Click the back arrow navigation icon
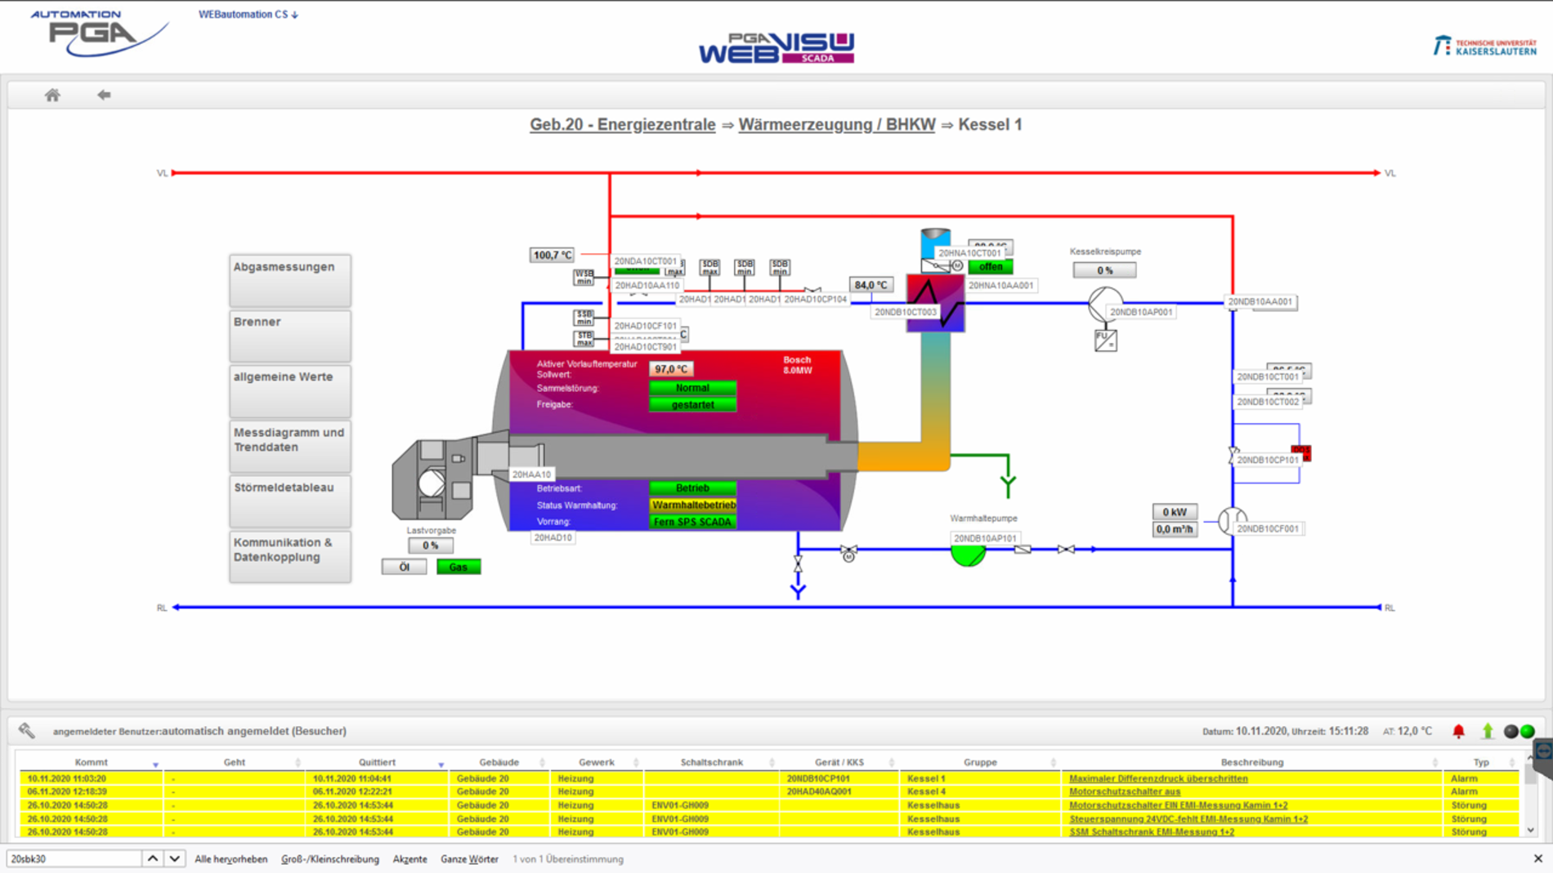The image size is (1553, 873). point(104,95)
